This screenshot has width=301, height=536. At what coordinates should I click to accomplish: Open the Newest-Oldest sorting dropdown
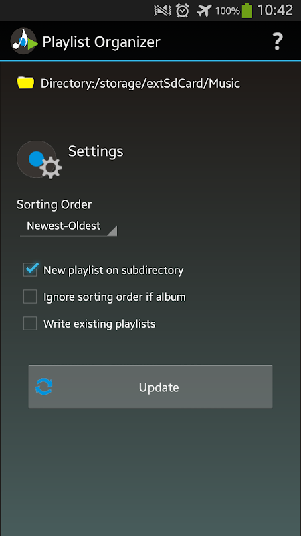[68, 226]
